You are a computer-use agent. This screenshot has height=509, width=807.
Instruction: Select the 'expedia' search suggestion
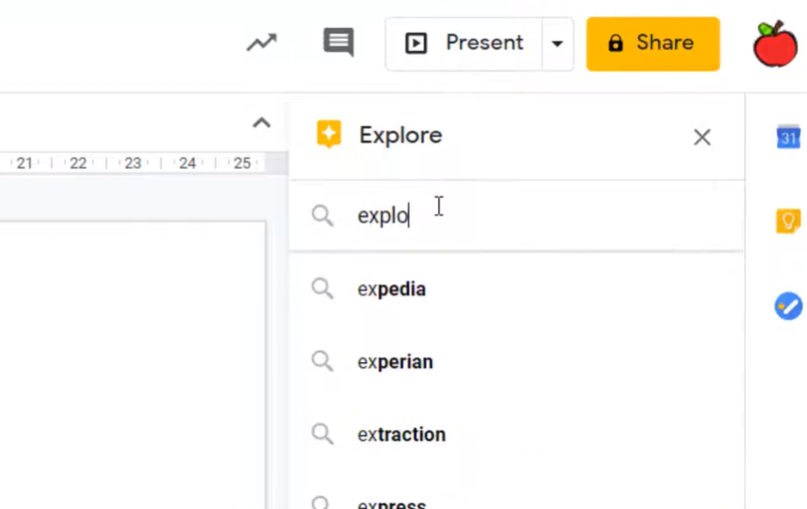tap(391, 289)
